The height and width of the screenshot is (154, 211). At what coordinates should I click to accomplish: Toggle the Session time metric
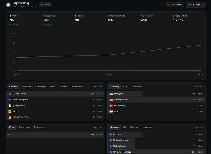[x=180, y=16]
